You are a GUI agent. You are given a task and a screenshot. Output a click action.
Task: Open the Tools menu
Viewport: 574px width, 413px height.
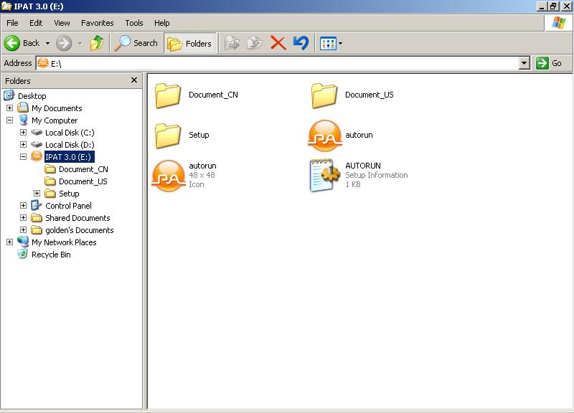pyautogui.click(x=133, y=23)
